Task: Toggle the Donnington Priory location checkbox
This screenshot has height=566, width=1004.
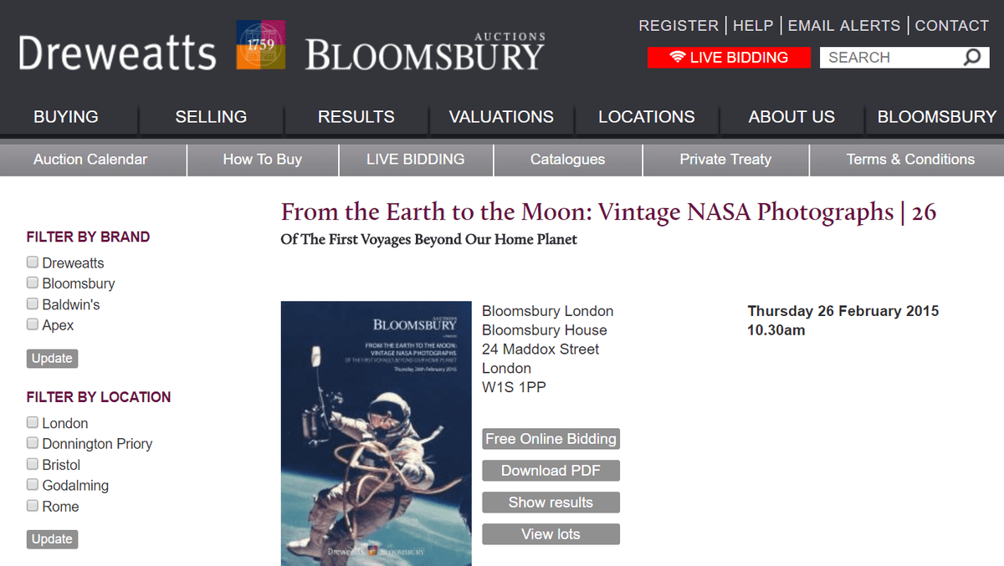Action: pyautogui.click(x=33, y=443)
